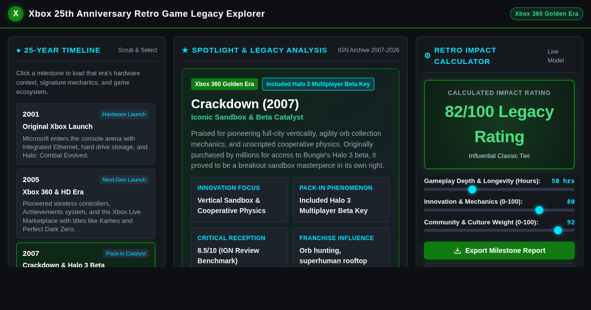Screen dimensions: 591x310
Task: Click the green Xbox 360 Golden Era spotlight tag
Action: pos(225,84)
